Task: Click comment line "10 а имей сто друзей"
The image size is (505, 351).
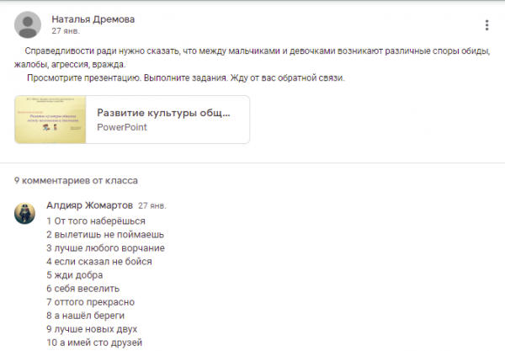Action: tap(94, 342)
